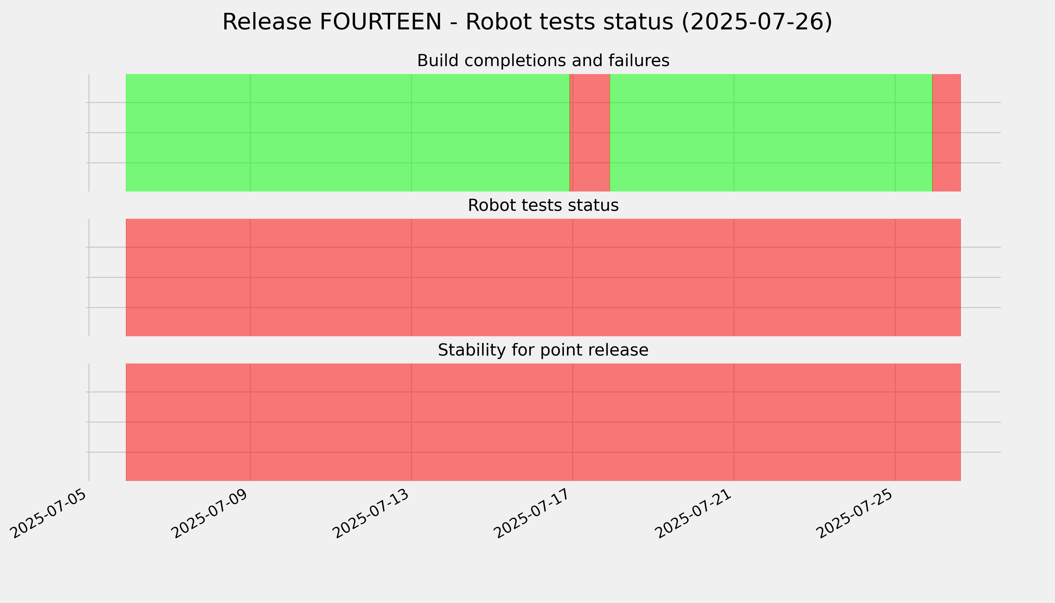Image resolution: width=1055 pixels, height=603 pixels.
Task: Click the red Stability bar after 2025-07-25
Action: (928, 422)
